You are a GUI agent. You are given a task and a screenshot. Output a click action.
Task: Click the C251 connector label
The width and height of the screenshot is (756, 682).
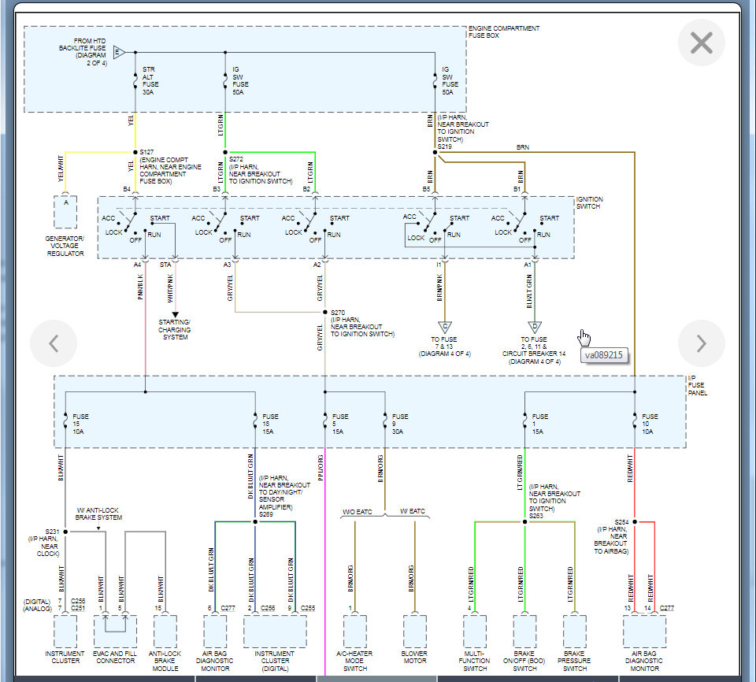point(78,608)
